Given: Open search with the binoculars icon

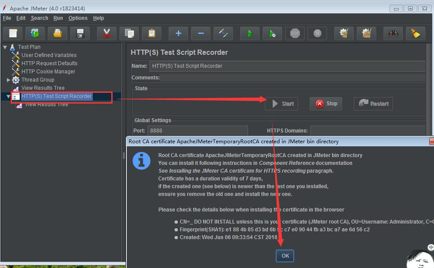Looking at the screenshot, I should [x=393, y=34].
